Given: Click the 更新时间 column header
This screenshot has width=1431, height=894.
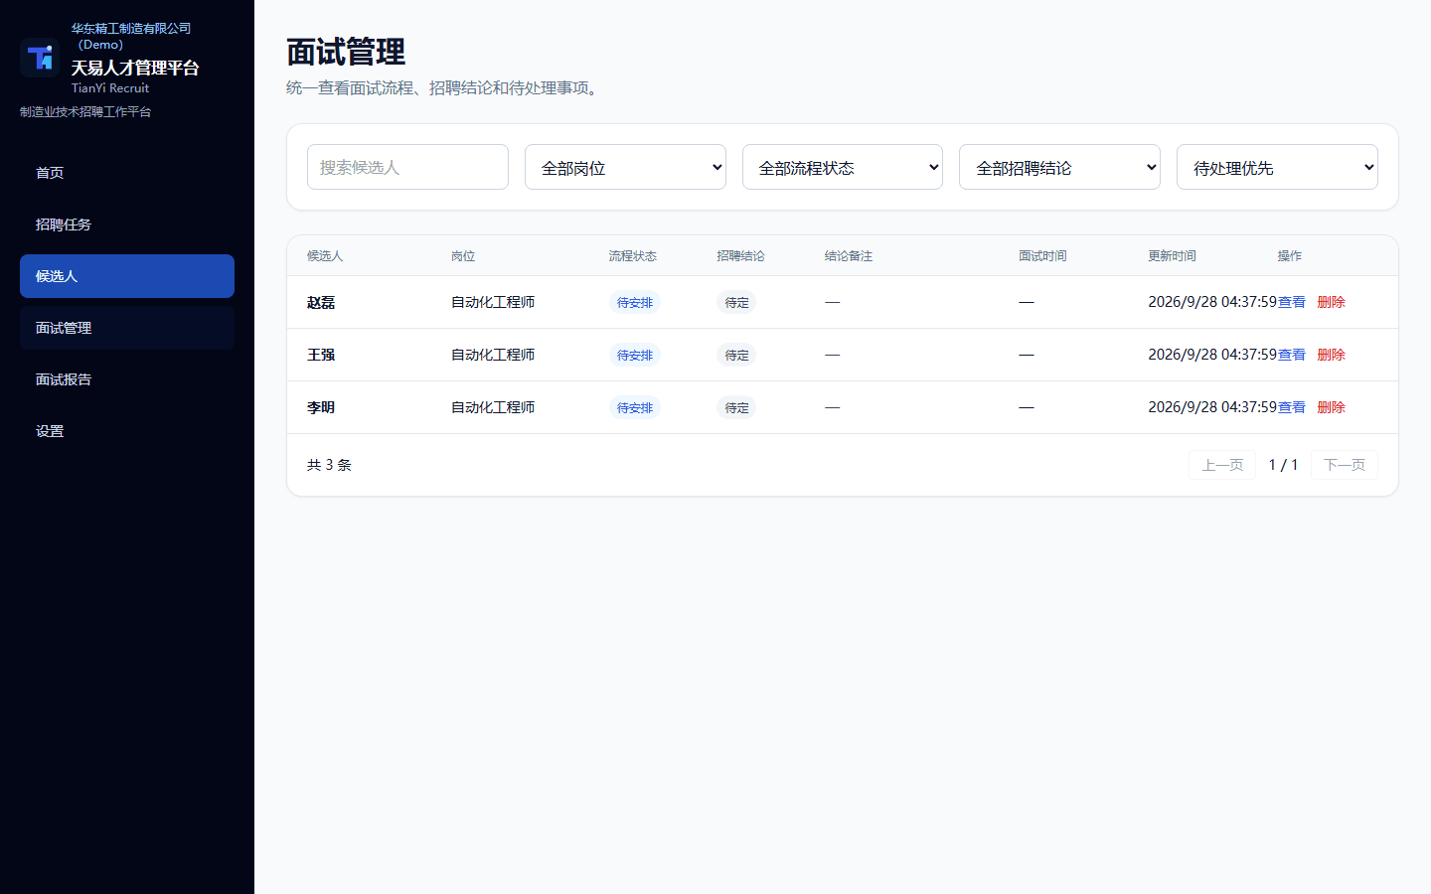Looking at the screenshot, I should pos(1173,256).
